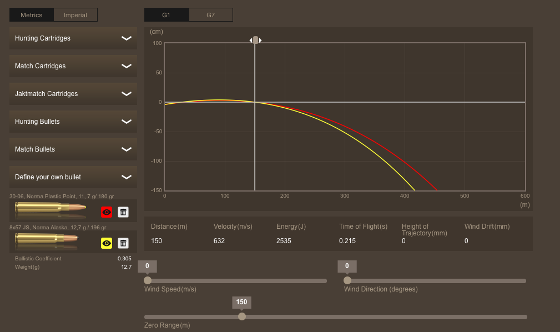Image resolution: width=560 pixels, height=332 pixels.
Task: Click the Wind Speed slider handle
Action: click(x=148, y=280)
